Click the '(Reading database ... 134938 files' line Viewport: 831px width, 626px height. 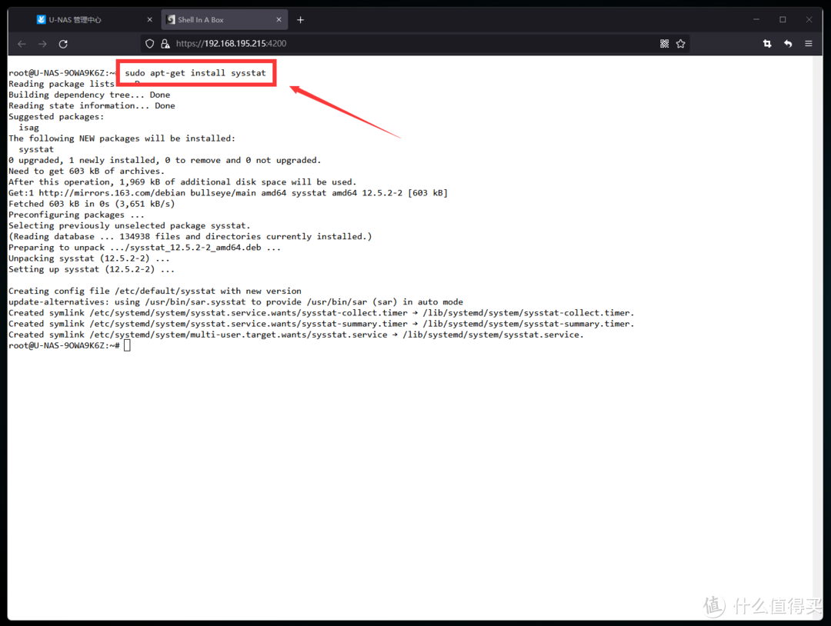click(190, 237)
